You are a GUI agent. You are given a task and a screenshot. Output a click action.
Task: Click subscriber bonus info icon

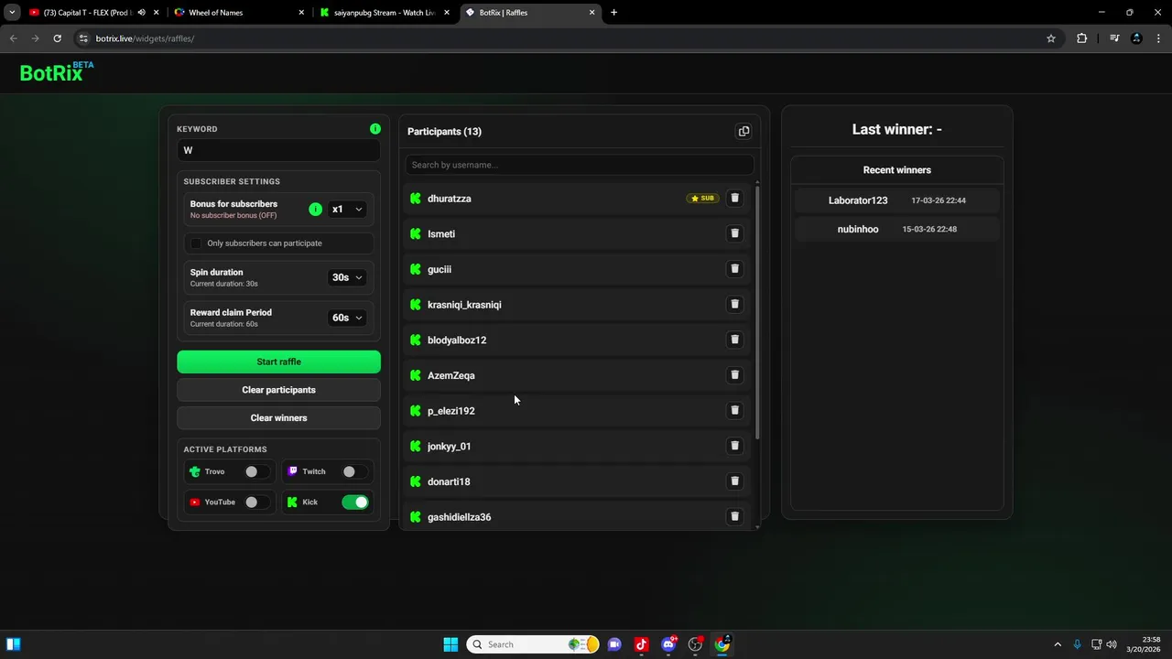(315, 210)
